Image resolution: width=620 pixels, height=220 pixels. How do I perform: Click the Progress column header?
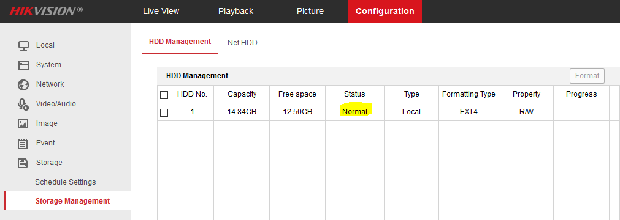[x=581, y=94]
